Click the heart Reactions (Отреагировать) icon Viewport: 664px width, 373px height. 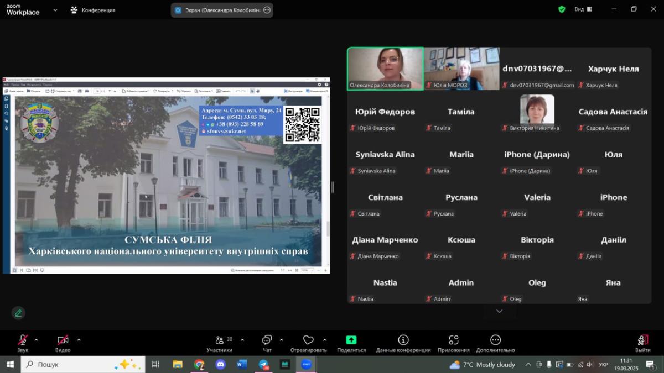coord(308,340)
